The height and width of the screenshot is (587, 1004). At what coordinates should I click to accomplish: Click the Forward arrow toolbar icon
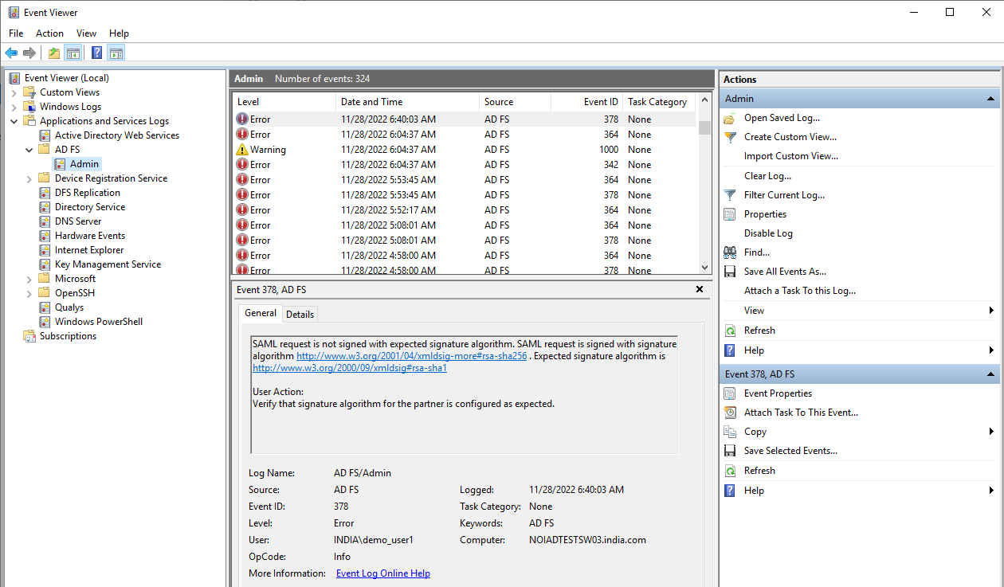(x=29, y=53)
